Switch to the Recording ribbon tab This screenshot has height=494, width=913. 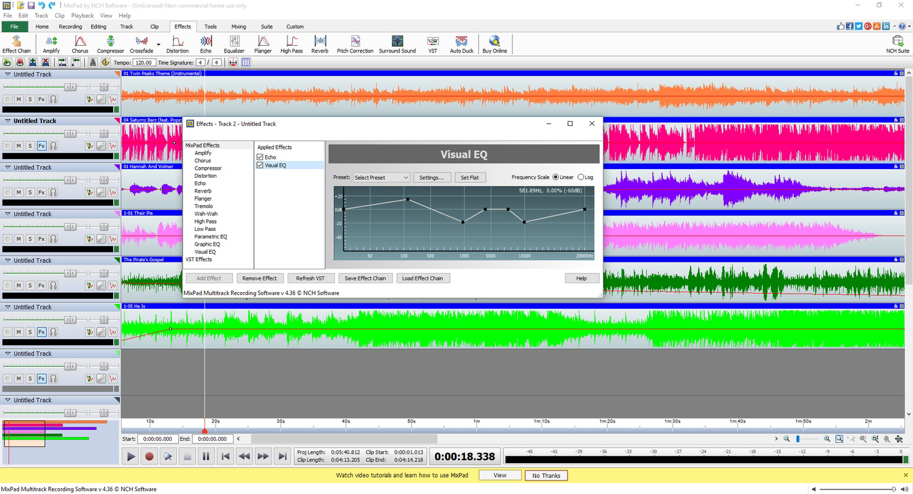[70, 27]
